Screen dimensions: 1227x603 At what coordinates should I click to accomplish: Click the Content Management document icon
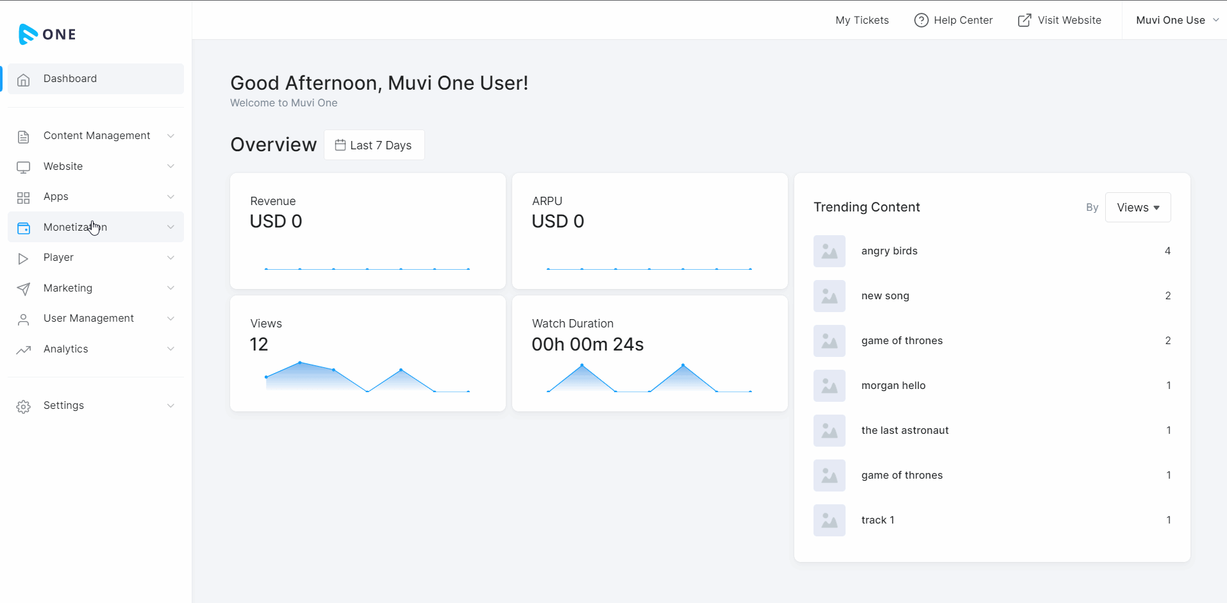click(24, 136)
